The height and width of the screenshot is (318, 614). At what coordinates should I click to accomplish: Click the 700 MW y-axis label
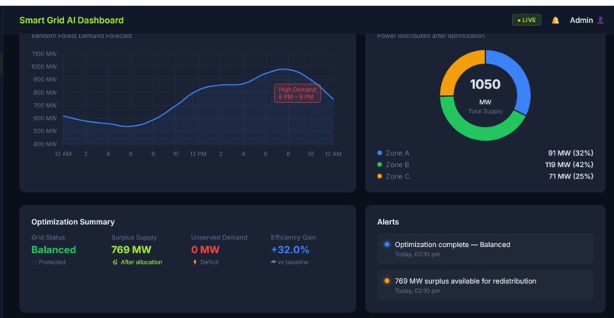[45, 105]
